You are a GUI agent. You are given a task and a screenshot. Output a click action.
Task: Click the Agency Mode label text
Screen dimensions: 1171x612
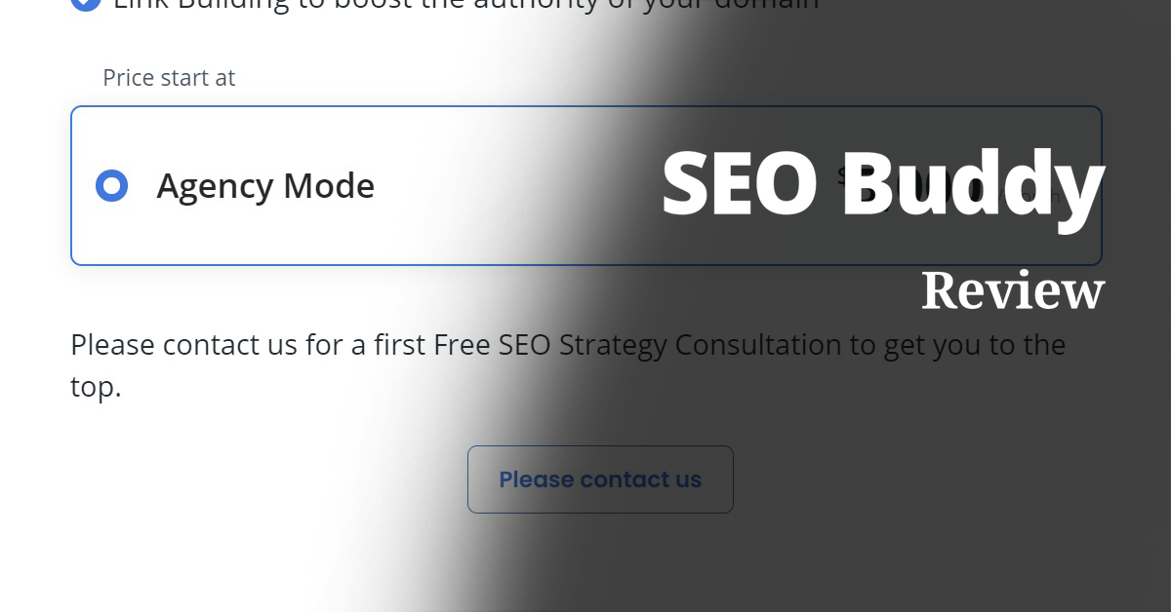click(x=265, y=185)
